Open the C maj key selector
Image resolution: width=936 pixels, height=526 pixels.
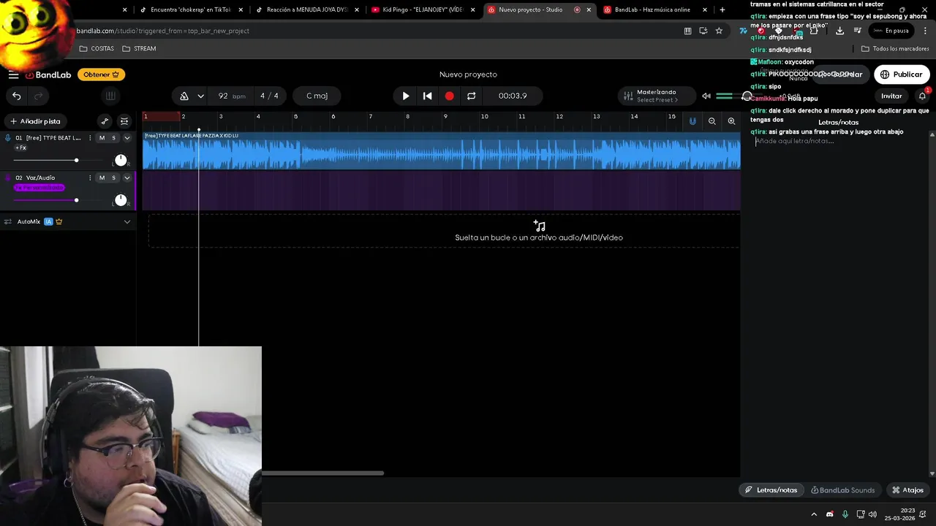317,96
